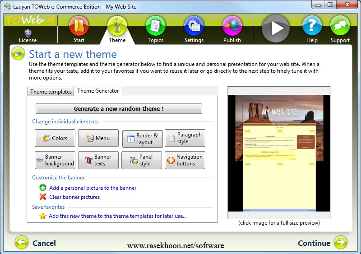
Task: Click the large grey play preview button
Action: 276,28
